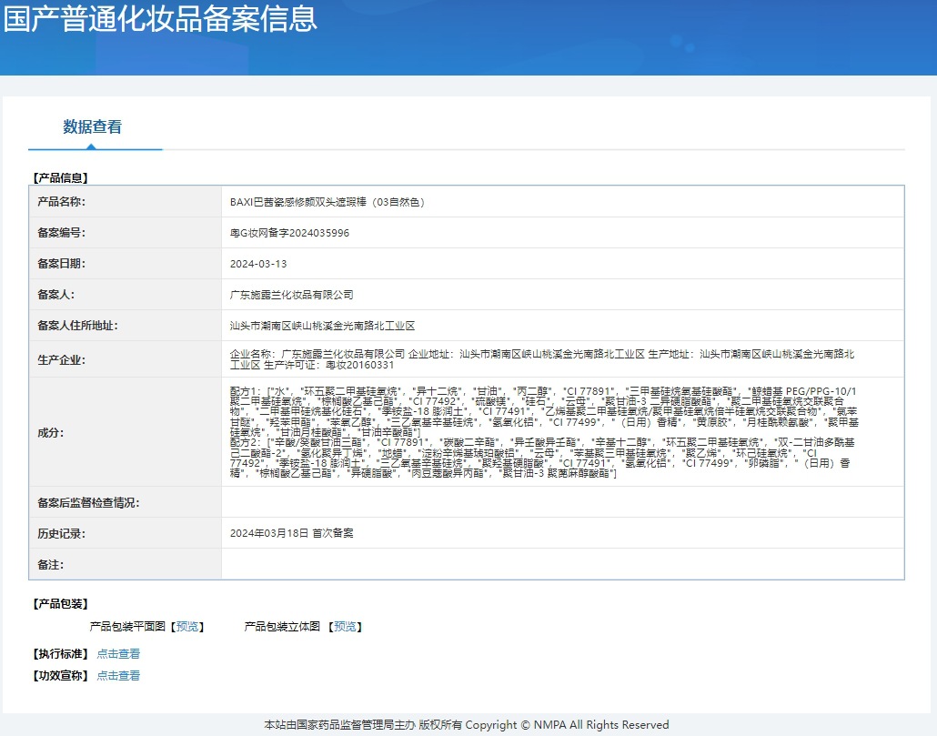Click the 备案日期 row label
The width and height of the screenshot is (937, 736).
pos(62,264)
